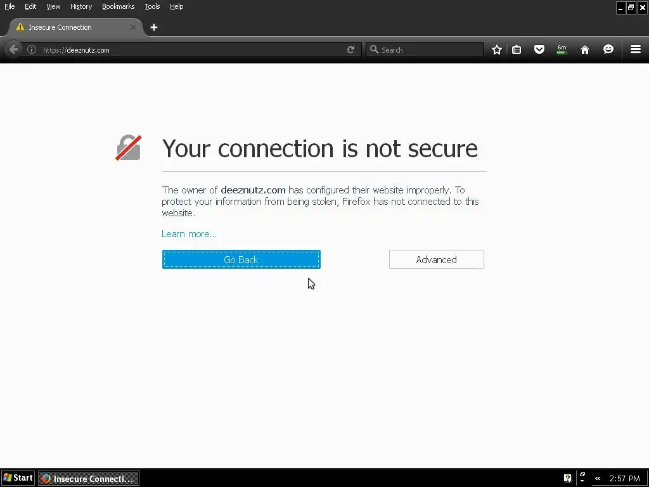Expand hidden tray icons chevron
649x487 pixels.
pos(597,478)
